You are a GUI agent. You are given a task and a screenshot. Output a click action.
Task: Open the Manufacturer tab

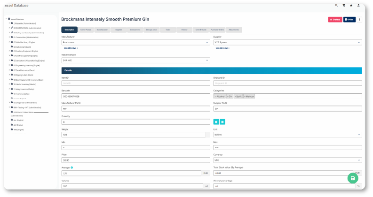pos(102,30)
